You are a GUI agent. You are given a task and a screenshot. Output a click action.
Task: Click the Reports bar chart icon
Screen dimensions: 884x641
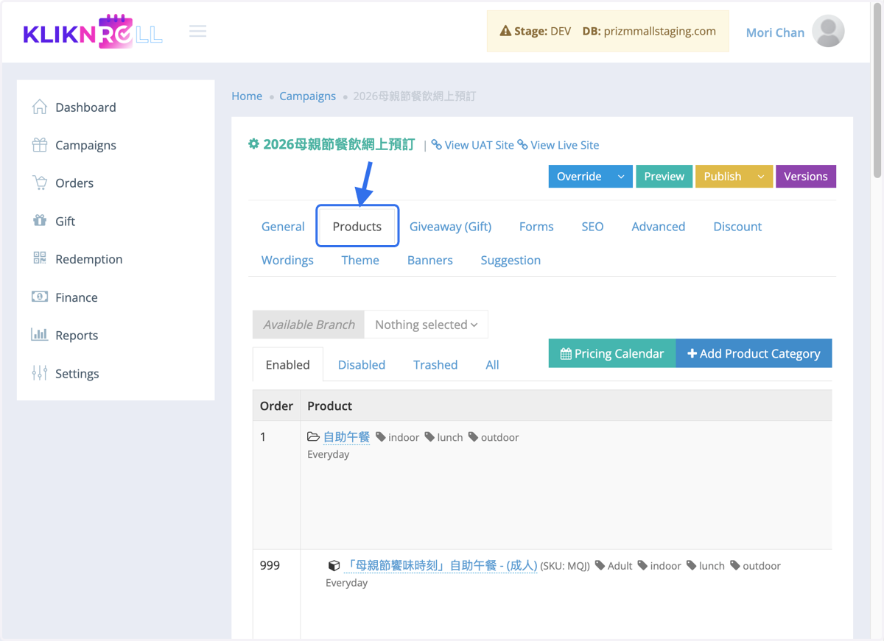[x=40, y=335]
